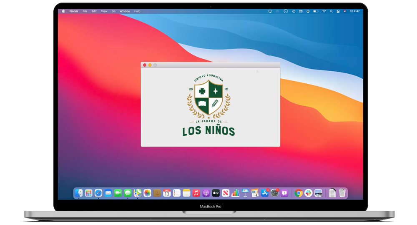
Task: Launch Apple TV from the Dock
Action: click(x=216, y=193)
